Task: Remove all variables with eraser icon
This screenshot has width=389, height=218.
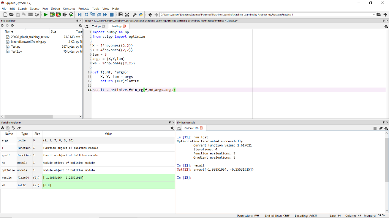Action: tap(18, 128)
